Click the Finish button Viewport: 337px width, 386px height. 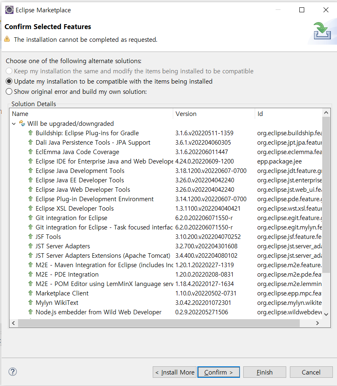tap(265, 372)
